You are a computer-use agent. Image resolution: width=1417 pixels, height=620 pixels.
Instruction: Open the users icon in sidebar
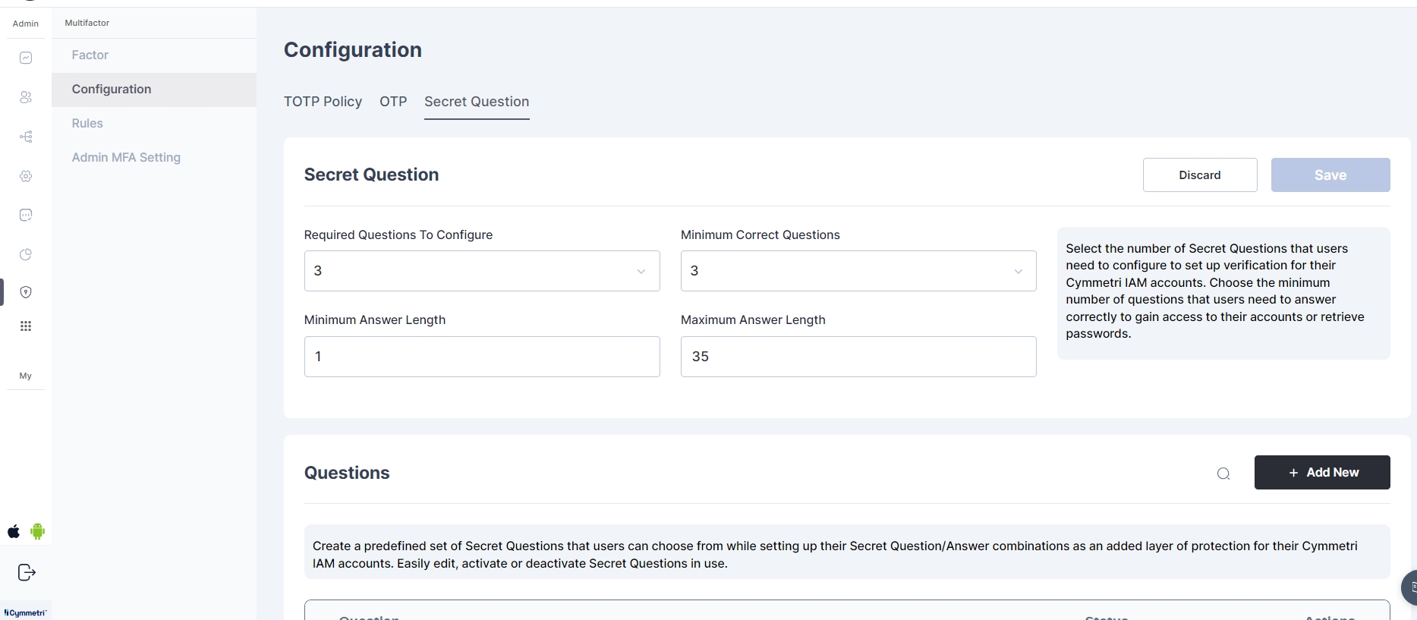tap(26, 97)
